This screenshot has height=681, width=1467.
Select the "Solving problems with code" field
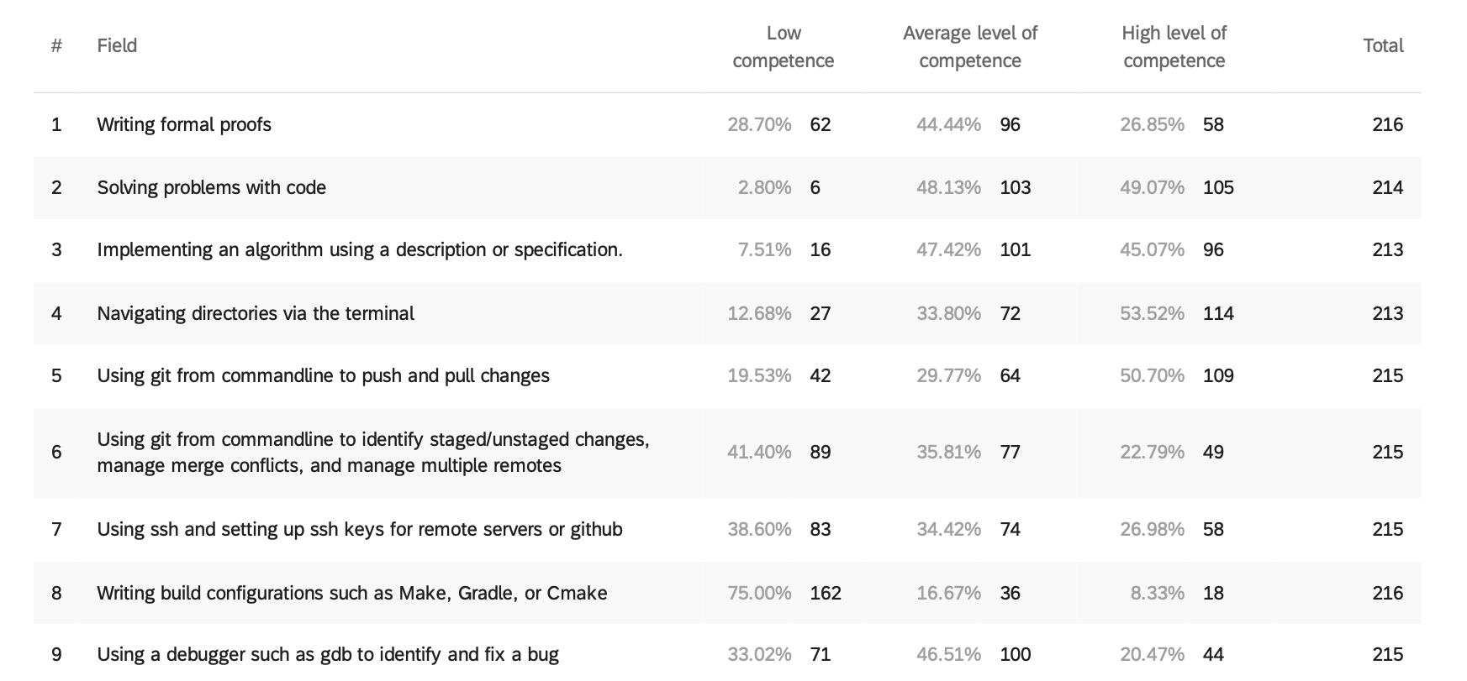click(x=211, y=187)
